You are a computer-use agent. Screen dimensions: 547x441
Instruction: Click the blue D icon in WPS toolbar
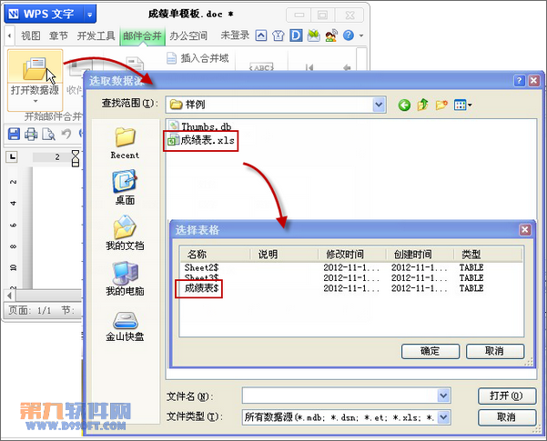point(296,35)
